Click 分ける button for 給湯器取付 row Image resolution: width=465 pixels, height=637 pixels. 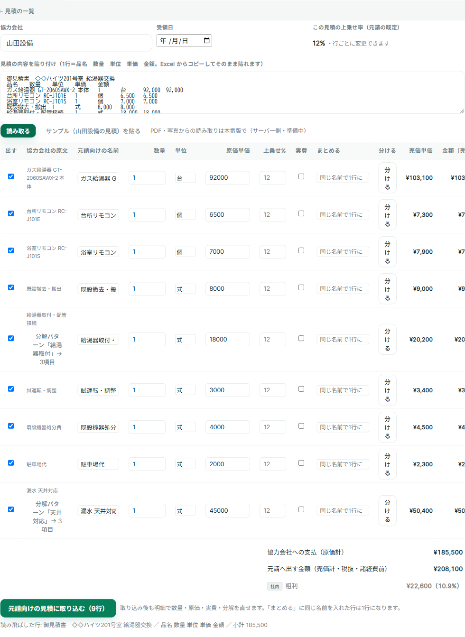388,340
